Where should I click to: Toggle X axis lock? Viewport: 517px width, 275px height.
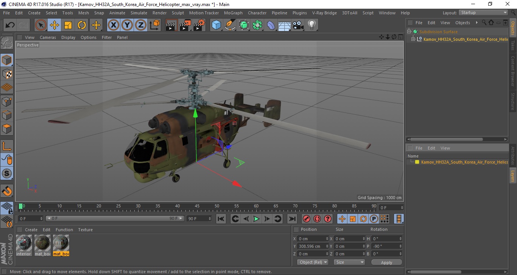114,25
